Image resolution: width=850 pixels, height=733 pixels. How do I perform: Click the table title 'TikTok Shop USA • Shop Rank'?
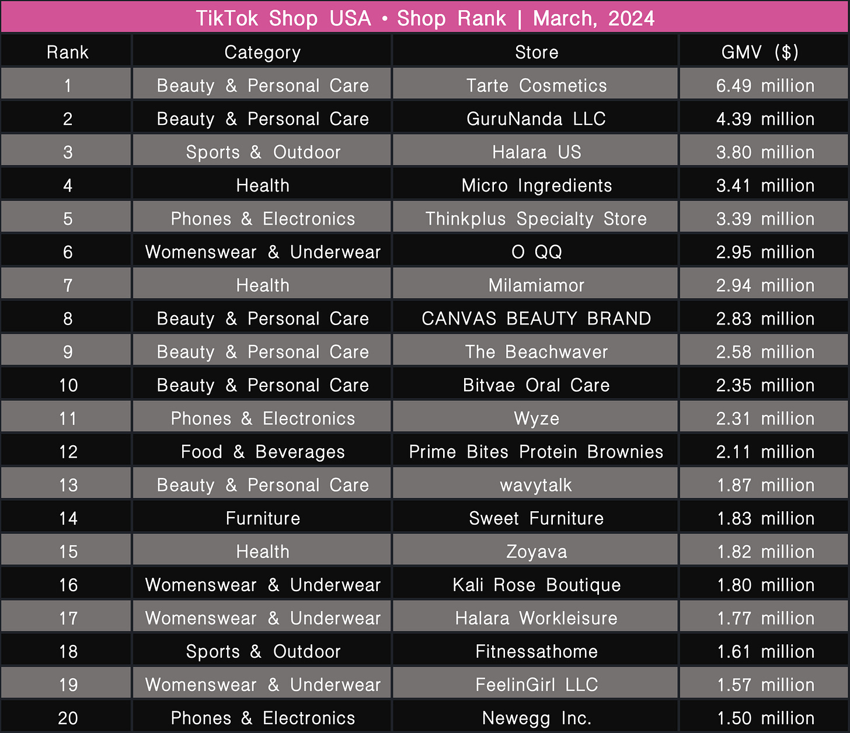(351, 18)
